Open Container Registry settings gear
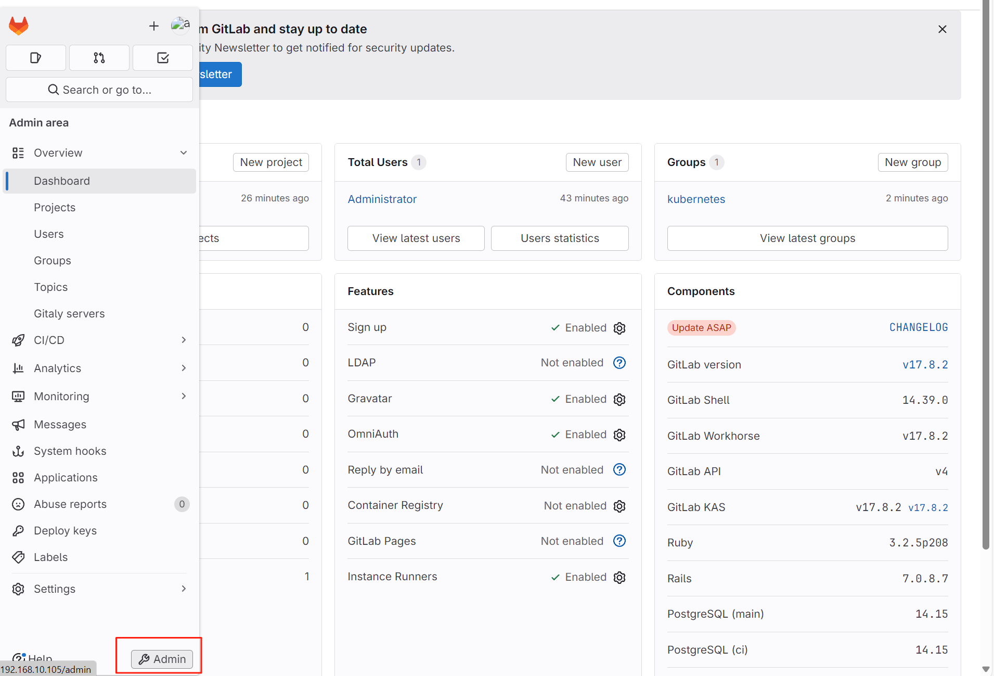This screenshot has width=994, height=676. [619, 506]
